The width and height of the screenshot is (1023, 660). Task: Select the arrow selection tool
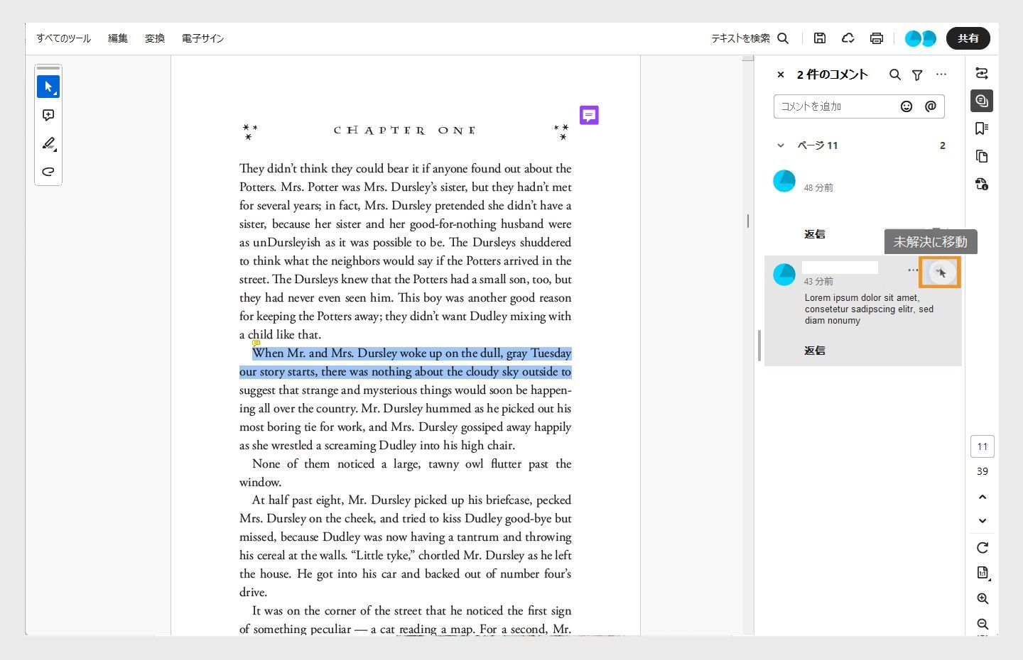pos(48,87)
